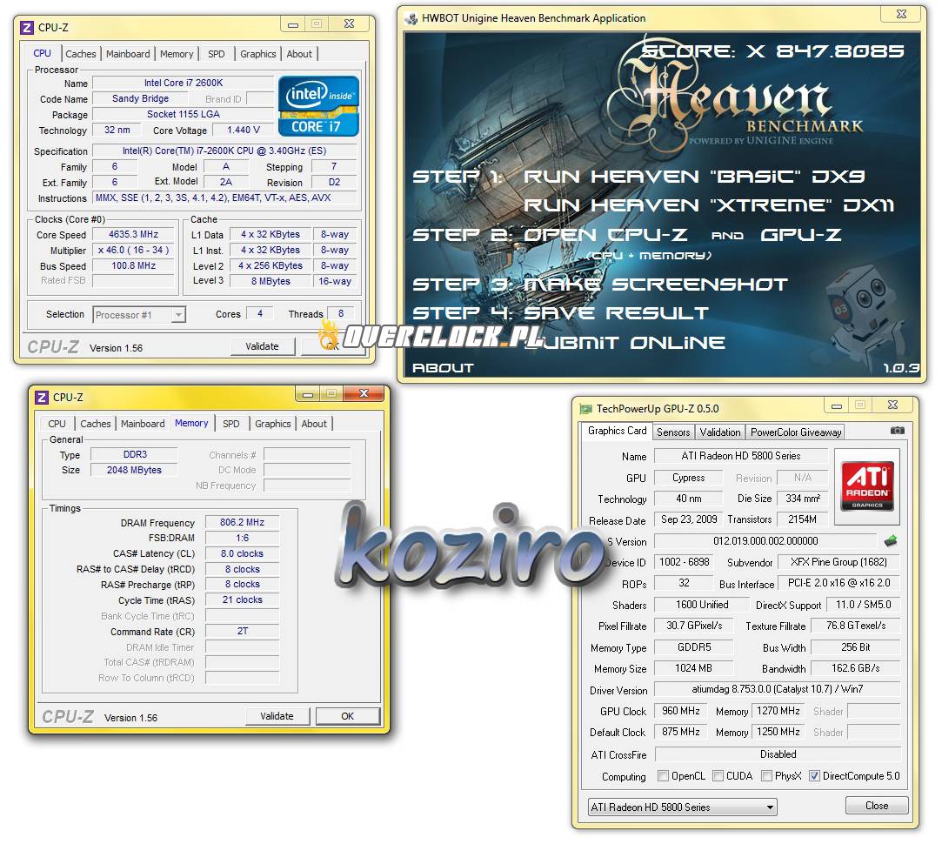Click OK in Memory CPU-Z window
The image size is (942, 844).
347,716
